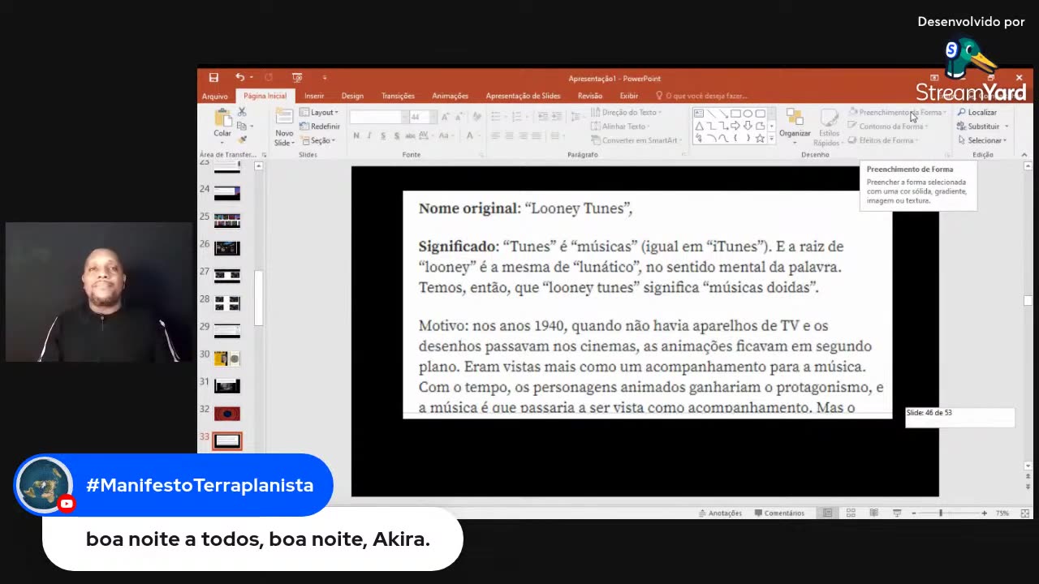Select slide 32 thumbnail
The image size is (1039, 584).
tap(227, 414)
